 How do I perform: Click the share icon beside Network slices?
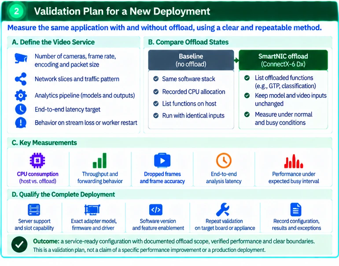pyautogui.click(x=21, y=79)
